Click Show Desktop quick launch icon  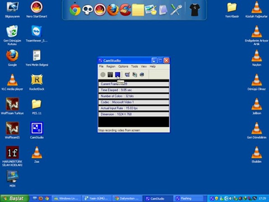[x=35, y=199]
